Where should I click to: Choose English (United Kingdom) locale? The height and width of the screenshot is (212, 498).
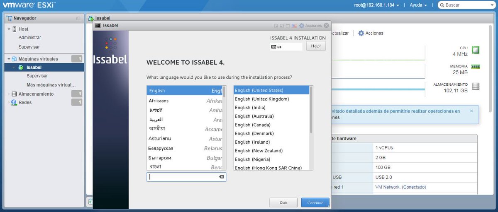tap(272, 99)
